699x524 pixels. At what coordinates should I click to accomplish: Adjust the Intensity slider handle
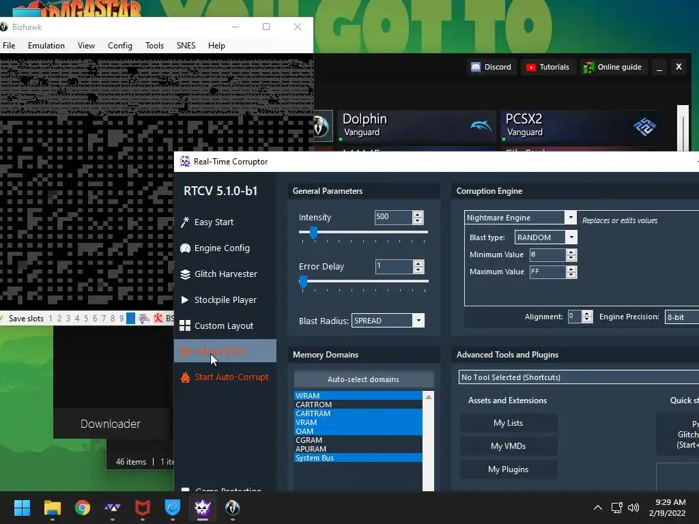tap(314, 232)
